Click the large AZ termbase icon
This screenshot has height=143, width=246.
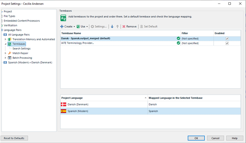[x=63, y=18]
